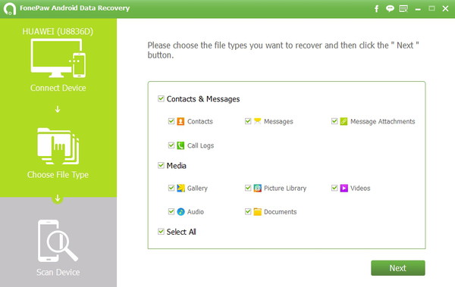The height and width of the screenshot is (287, 455).
Task: Click the purple Videos play icon
Action: tap(344, 188)
